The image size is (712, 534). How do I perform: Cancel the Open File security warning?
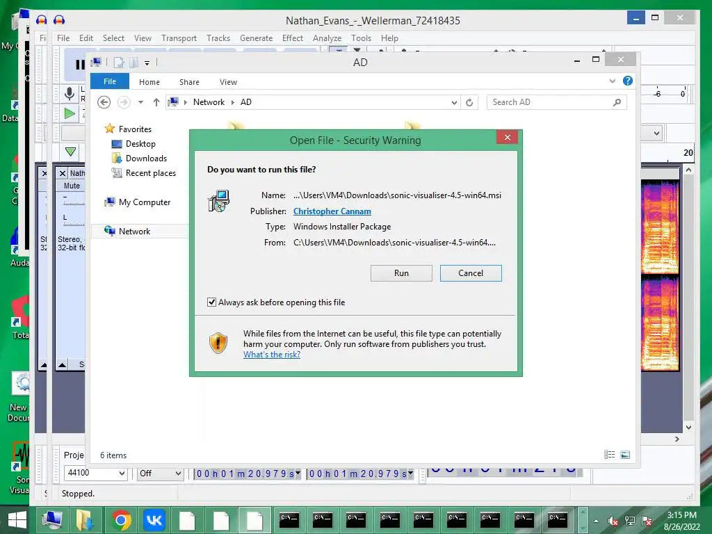click(471, 273)
